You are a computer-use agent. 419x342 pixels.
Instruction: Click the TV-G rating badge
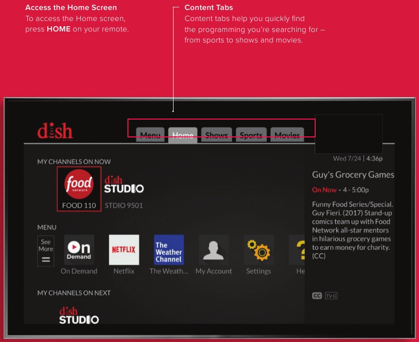point(331,296)
